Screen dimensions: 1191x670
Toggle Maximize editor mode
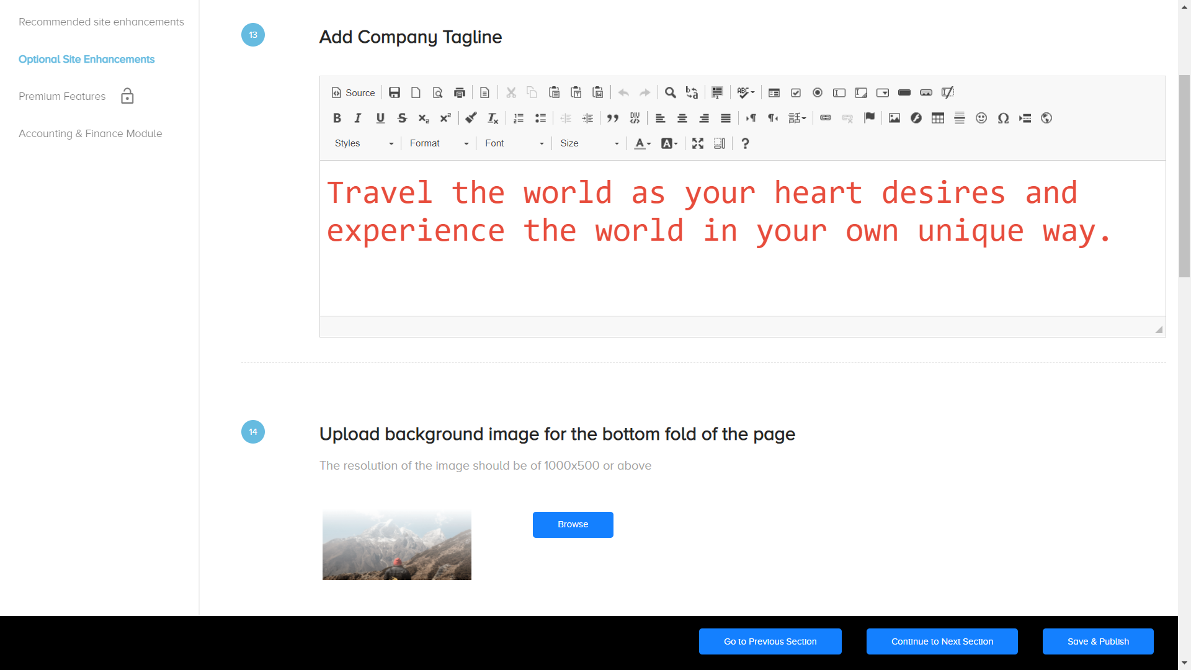[x=698, y=144]
